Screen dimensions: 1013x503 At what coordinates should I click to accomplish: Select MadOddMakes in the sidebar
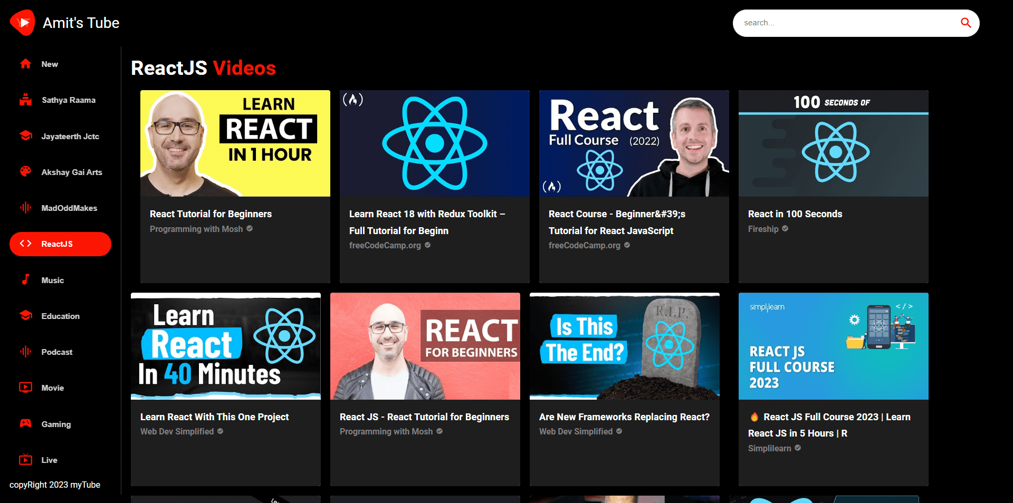pyautogui.click(x=69, y=208)
